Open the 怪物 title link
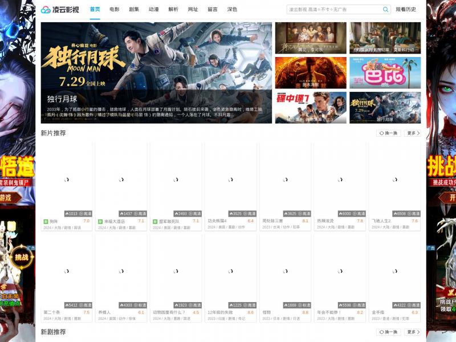This screenshot has width=456, height=342. (267, 312)
